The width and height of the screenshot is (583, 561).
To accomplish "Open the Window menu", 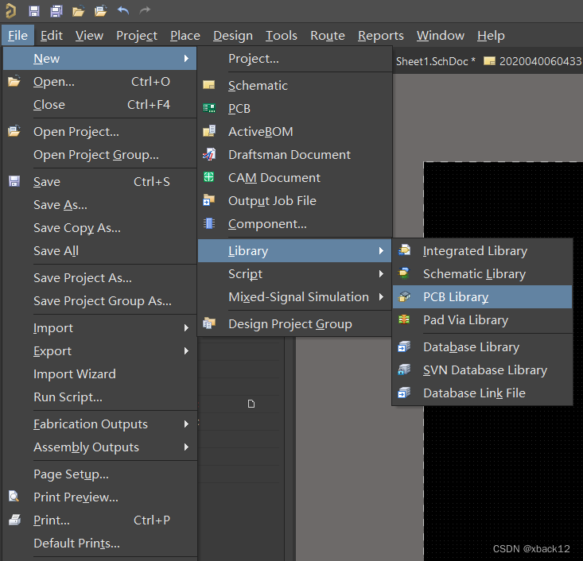I will pyautogui.click(x=441, y=36).
